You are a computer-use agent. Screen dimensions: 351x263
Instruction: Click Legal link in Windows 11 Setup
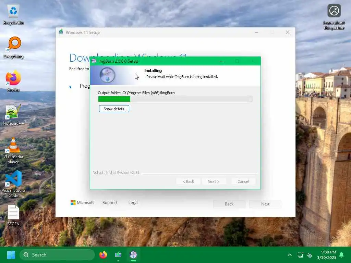pos(133,202)
